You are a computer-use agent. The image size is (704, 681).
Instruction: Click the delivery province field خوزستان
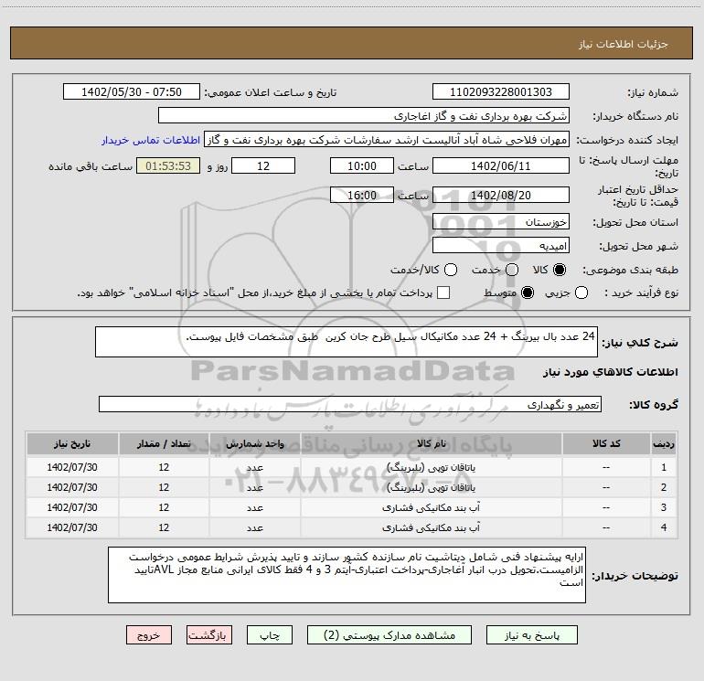tap(501, 221)
